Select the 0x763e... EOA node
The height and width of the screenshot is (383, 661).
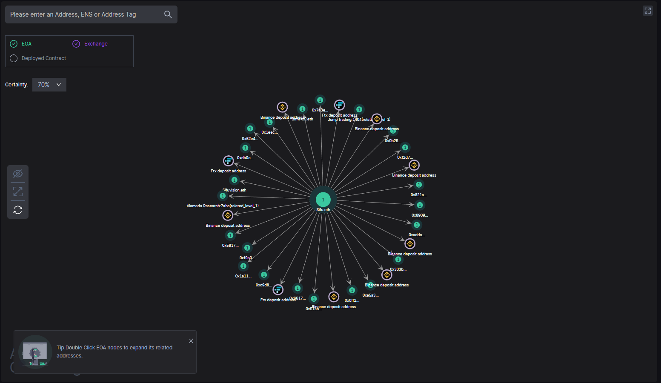tap(320, 100)
